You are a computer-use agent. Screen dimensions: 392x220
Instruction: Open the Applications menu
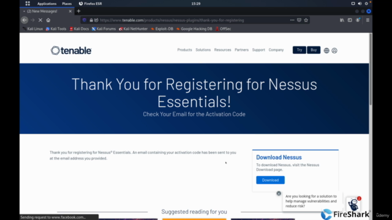(x=47, y=4)
